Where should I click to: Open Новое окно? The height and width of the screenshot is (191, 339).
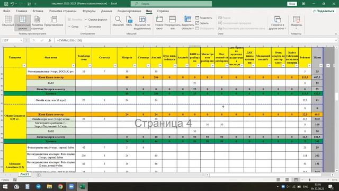(159, 23)
